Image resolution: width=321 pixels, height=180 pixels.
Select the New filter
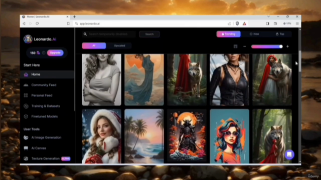point(254,34)
